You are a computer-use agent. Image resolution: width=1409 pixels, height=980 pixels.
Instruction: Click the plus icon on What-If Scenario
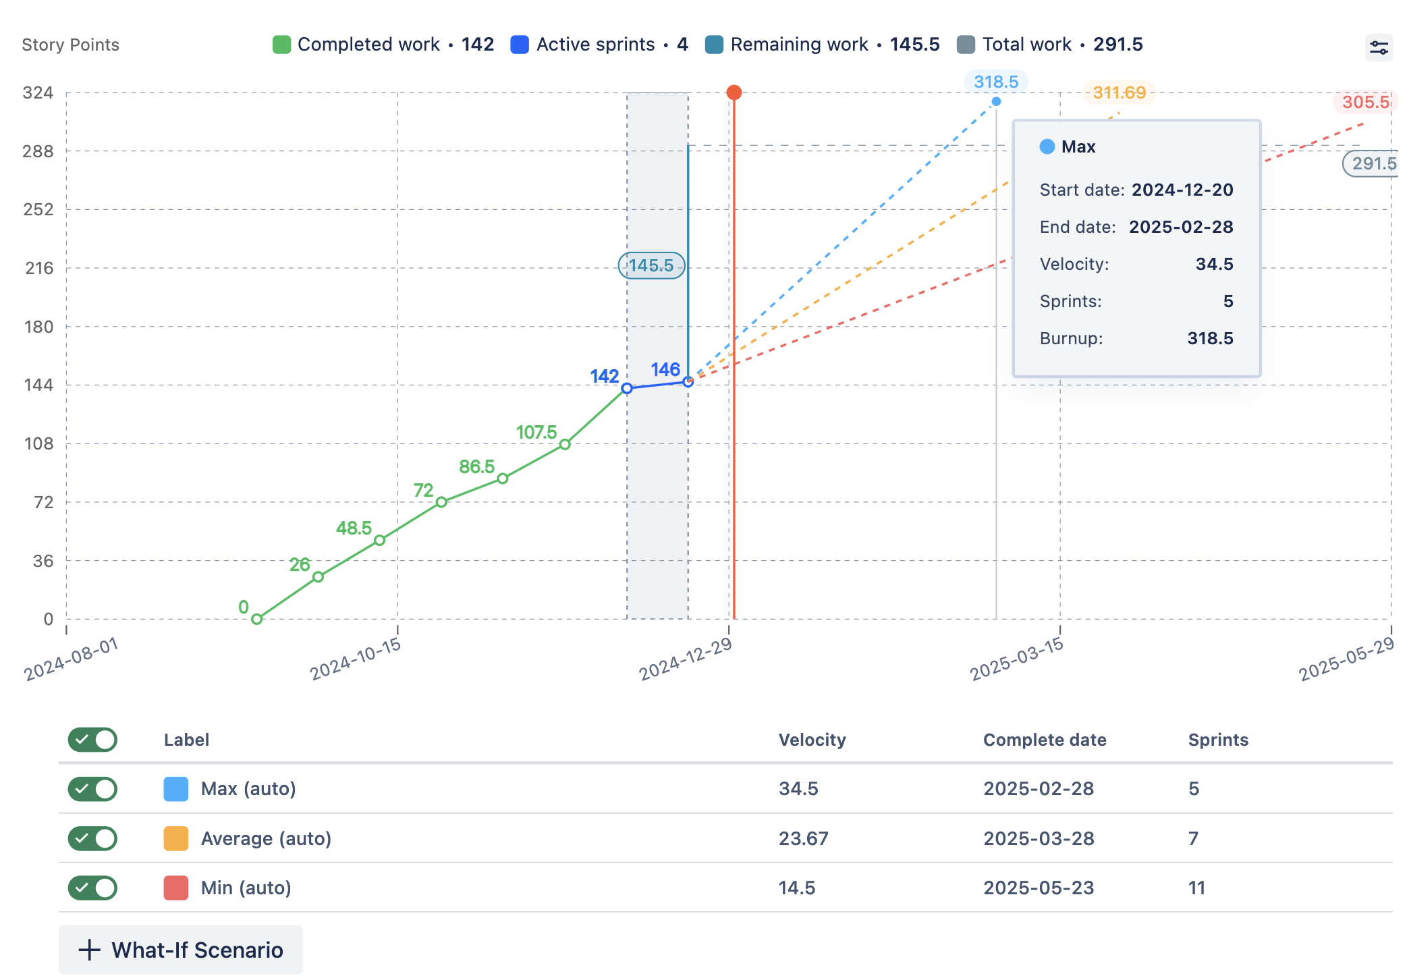coord(88,950)
